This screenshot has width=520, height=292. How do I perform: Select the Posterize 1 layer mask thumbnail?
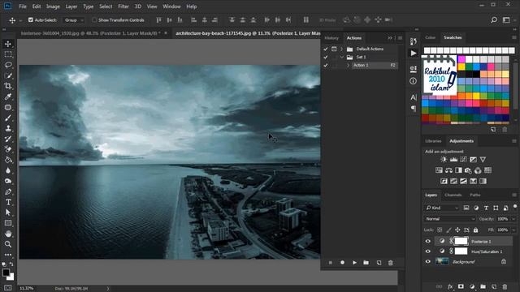pos(461,241)
